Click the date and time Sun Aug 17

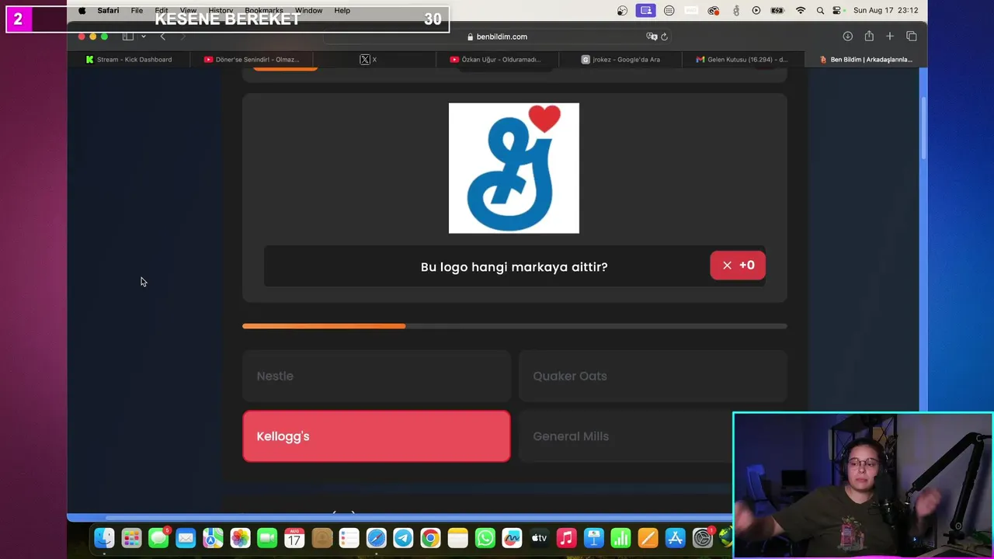[x=885, y=11]
